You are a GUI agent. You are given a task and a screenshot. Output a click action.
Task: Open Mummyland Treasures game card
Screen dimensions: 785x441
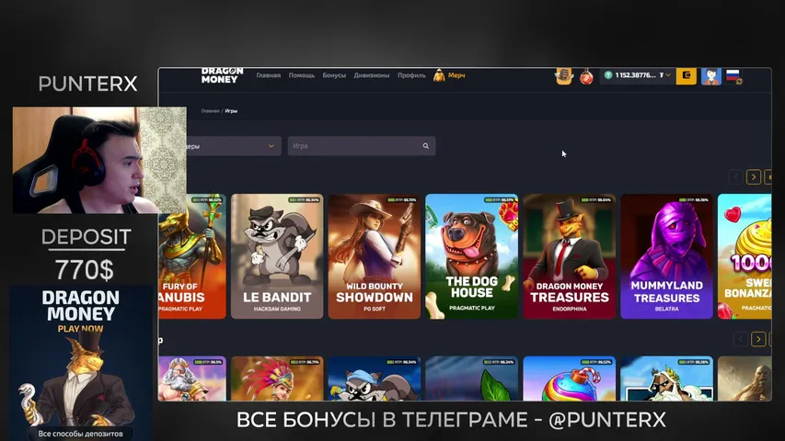click(x=666, y=256)
